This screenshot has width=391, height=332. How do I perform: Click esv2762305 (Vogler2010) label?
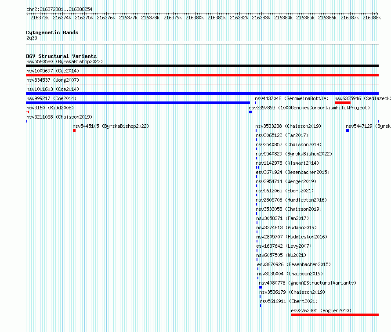pyautogui.click(x=321, y=310)
